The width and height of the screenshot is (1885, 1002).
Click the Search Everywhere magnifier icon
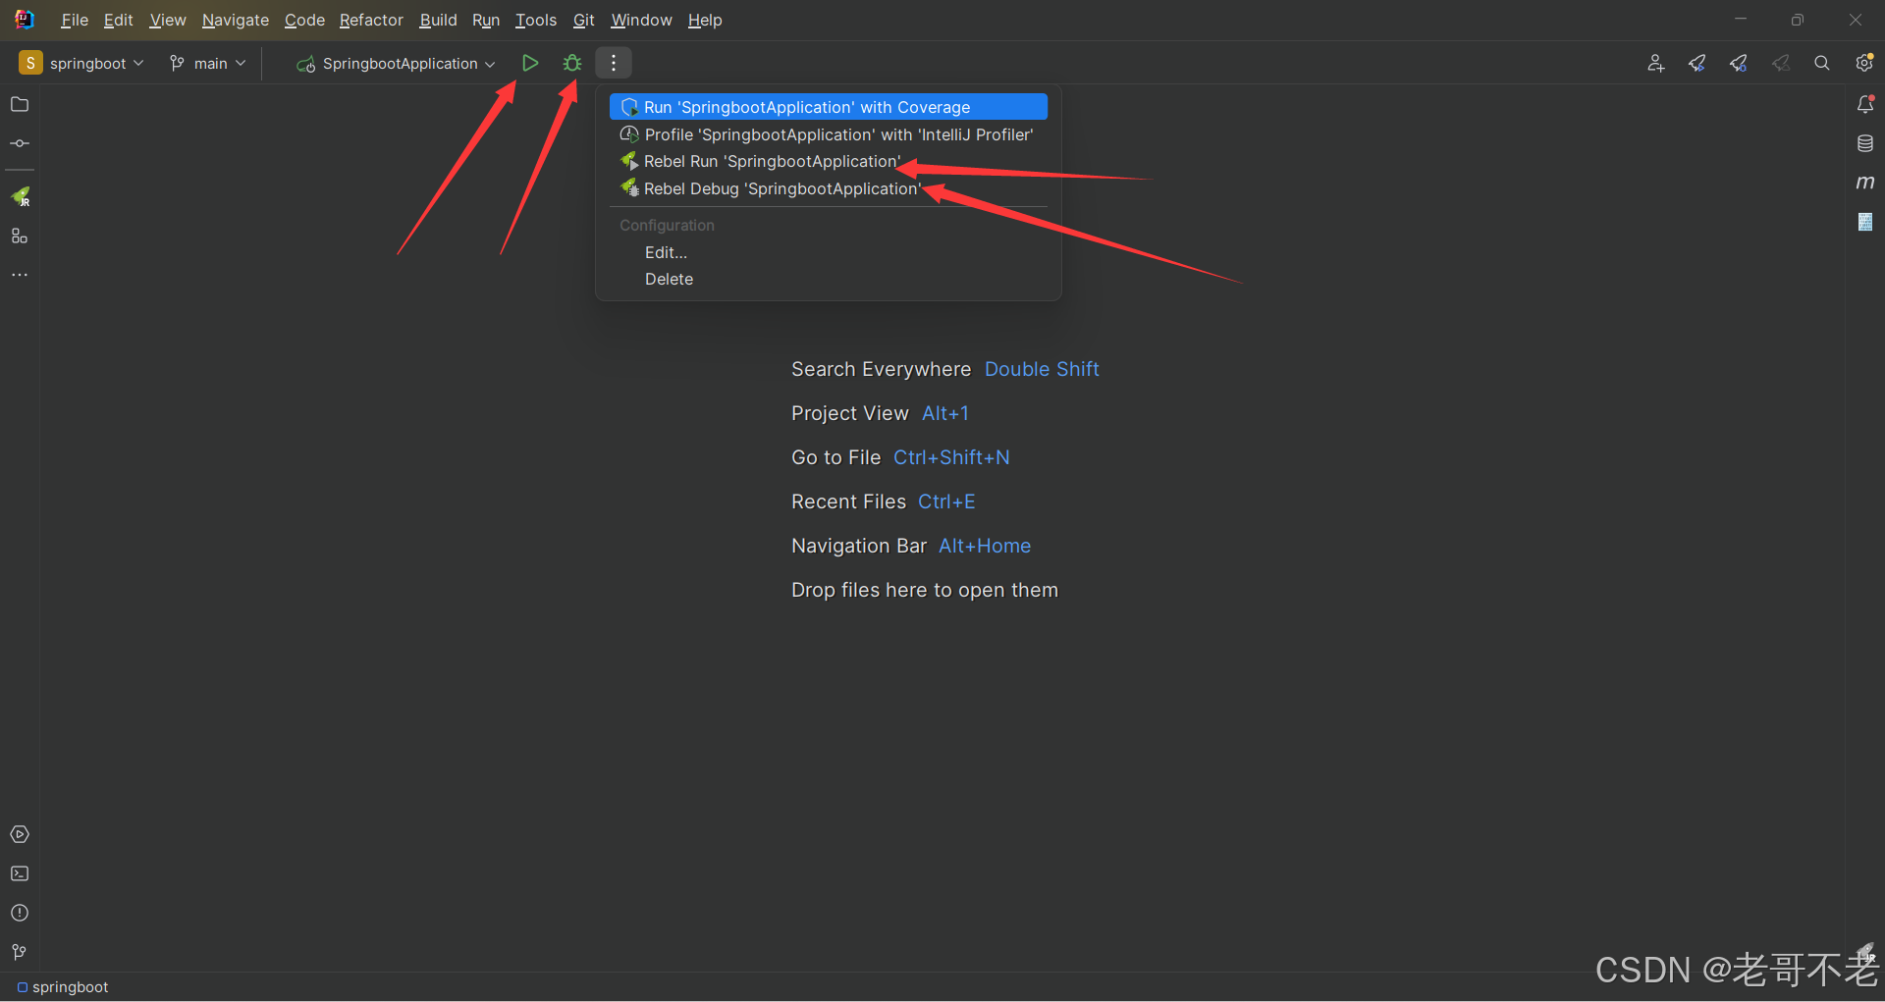coord(1822,63)
